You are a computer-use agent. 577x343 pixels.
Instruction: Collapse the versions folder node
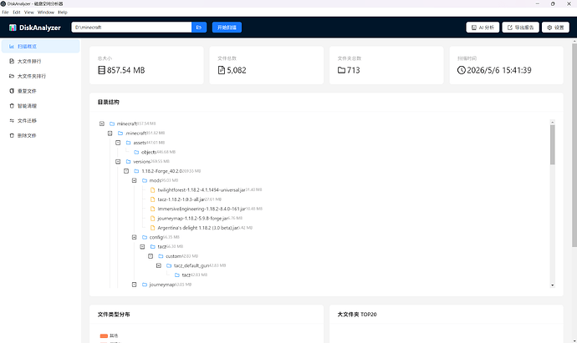click(x=118, y=162)
